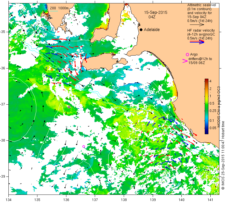Click the magenta drifters arrowhead legend symbol

pos(185,61)
